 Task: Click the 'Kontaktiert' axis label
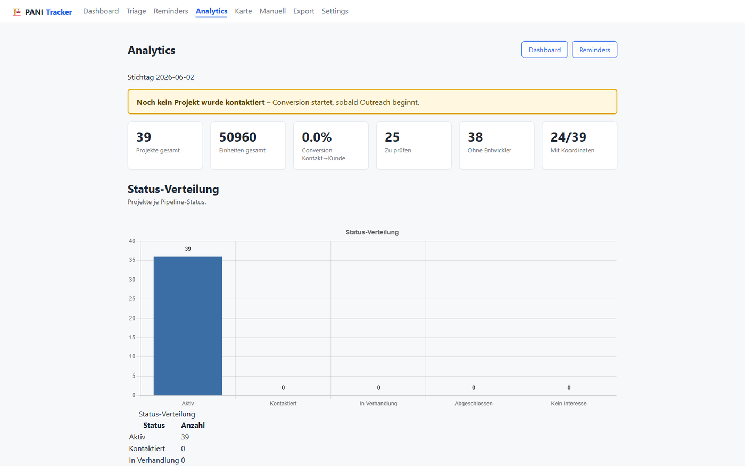(x=283, y=404)
